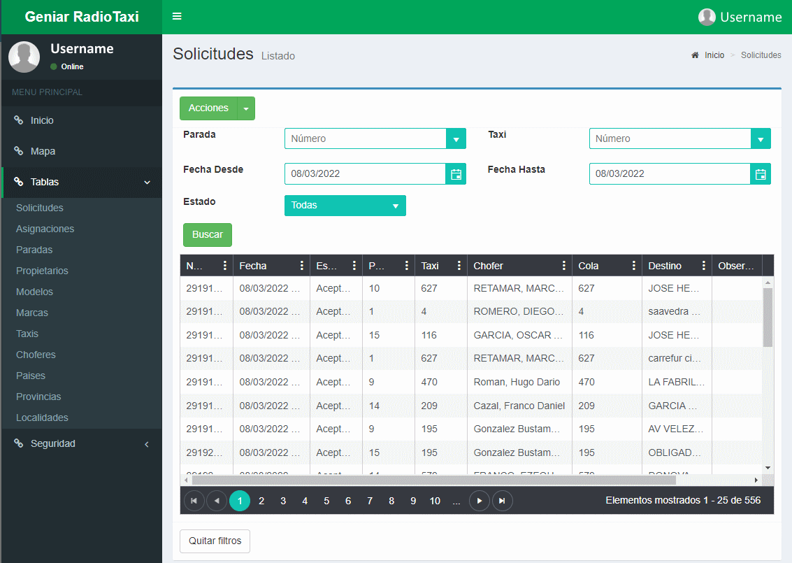792x563 pixels.
Task: Go to page 10 in pager
Action: click(x=435, y=501)
